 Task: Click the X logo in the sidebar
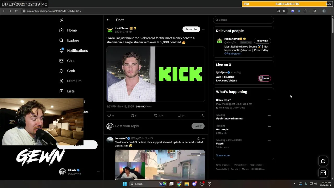click(61, 20)
